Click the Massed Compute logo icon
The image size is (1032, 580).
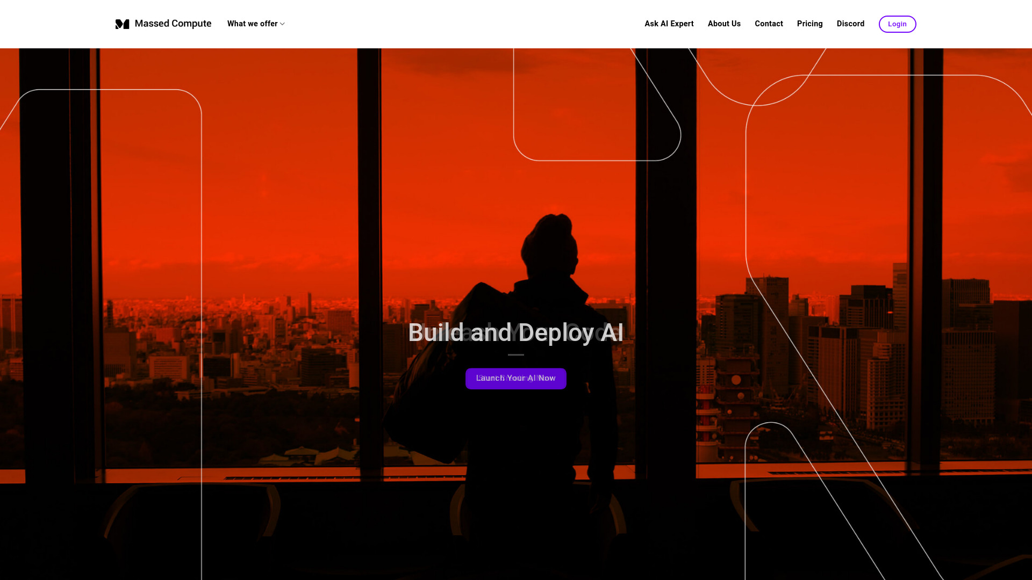click(x=122, y=24)
